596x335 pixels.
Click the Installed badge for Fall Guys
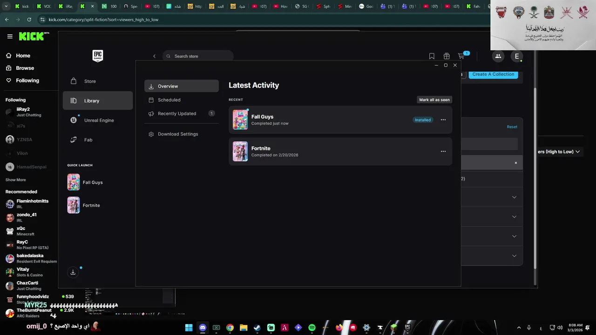point(423,120)
